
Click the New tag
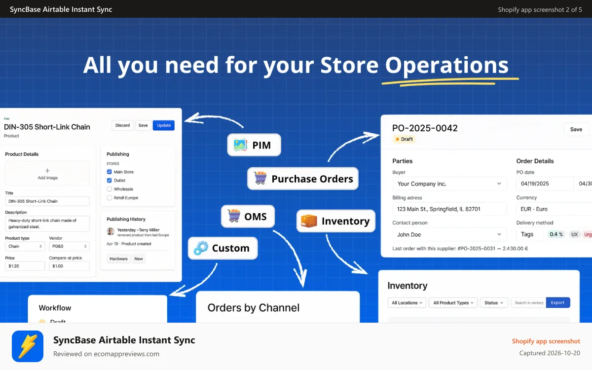[x=139, y=259]
